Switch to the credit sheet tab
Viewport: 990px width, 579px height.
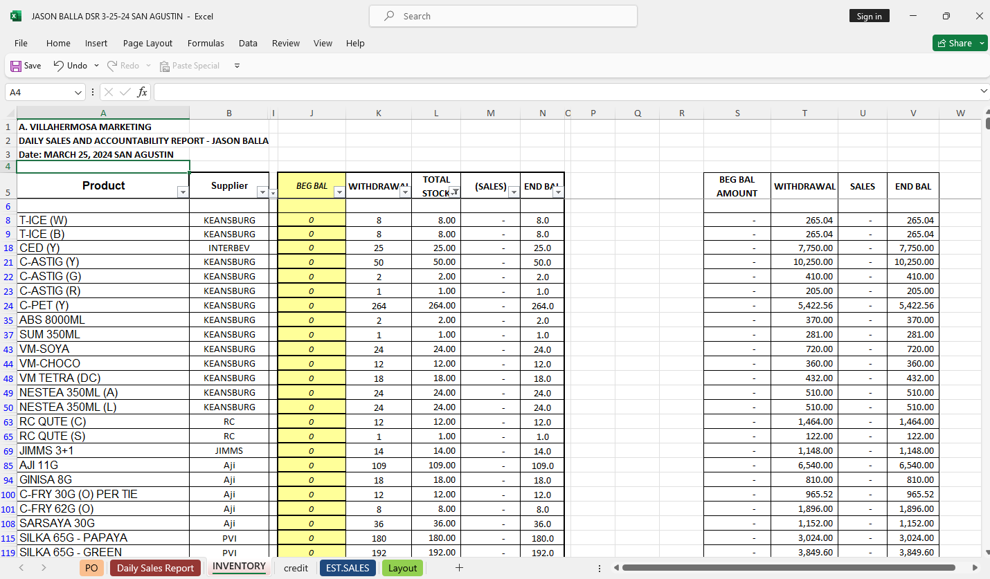296,568
